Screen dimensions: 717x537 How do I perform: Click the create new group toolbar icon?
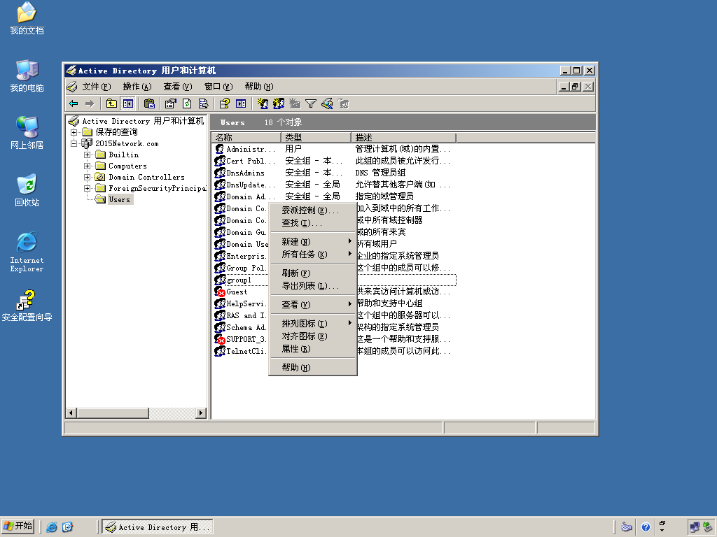tap(279, 103)
